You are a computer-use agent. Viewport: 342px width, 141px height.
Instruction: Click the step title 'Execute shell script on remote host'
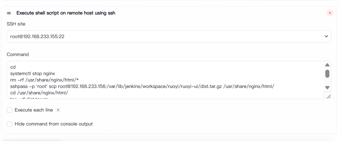tap(66, 13)
